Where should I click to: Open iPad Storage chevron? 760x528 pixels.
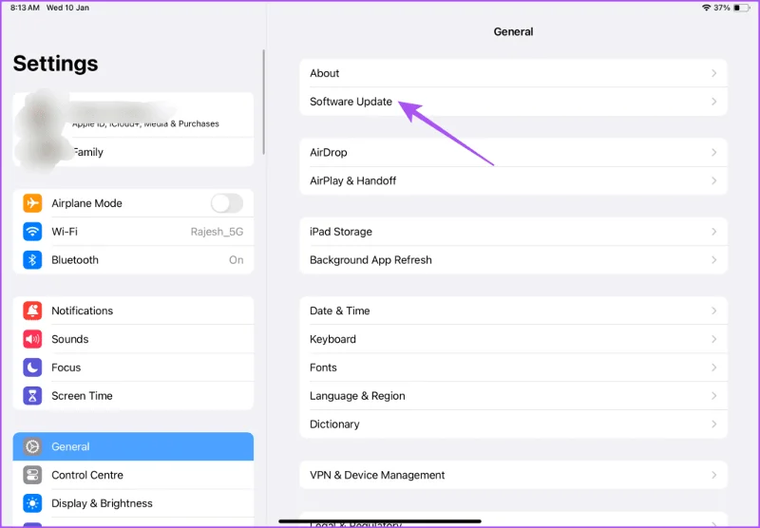(x=714, y=232)
